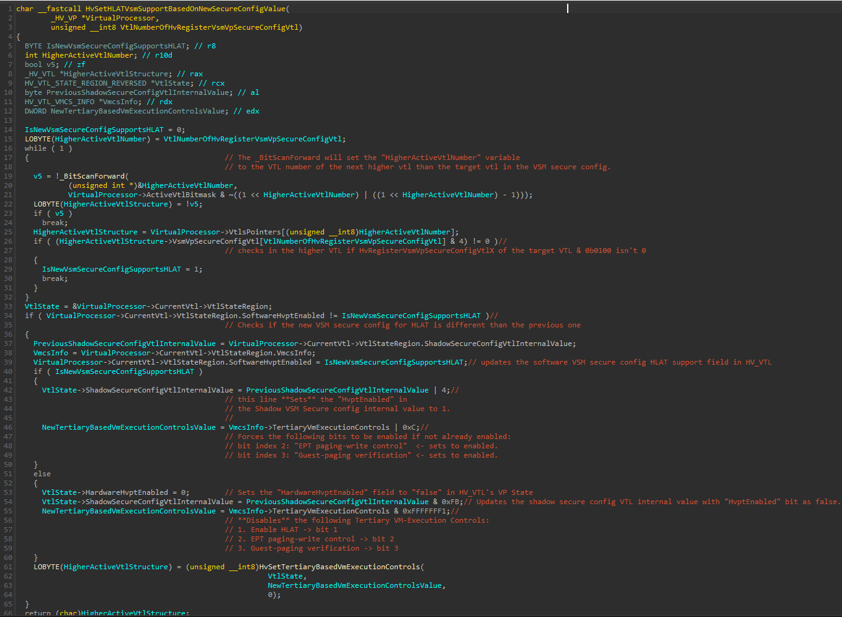Click SoftwareHvptEnabled assignment on line 39
This screenshot has height=617, width=842.
click(251, 362)
